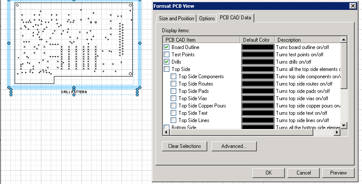Open Top Side Lines color swatch

pyautogui.click(x=258, y=120)
